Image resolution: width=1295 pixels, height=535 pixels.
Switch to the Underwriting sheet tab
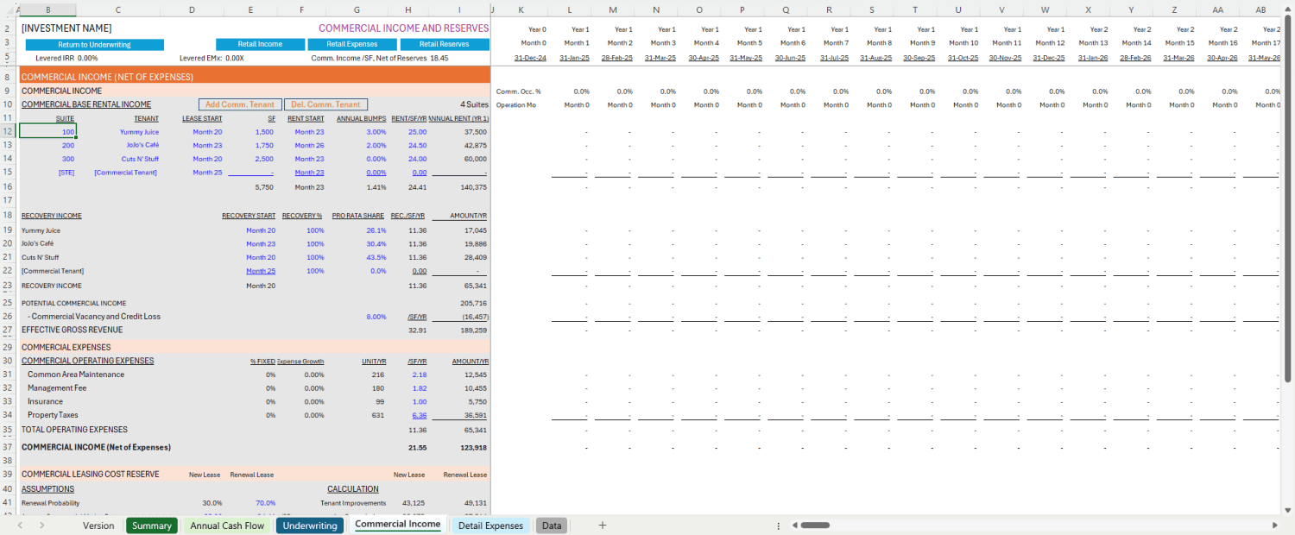point(310,526)
